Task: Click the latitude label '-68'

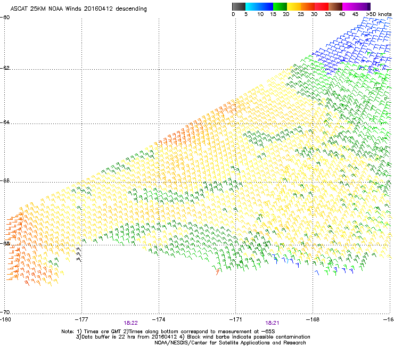Action: [x=5, y=243]
